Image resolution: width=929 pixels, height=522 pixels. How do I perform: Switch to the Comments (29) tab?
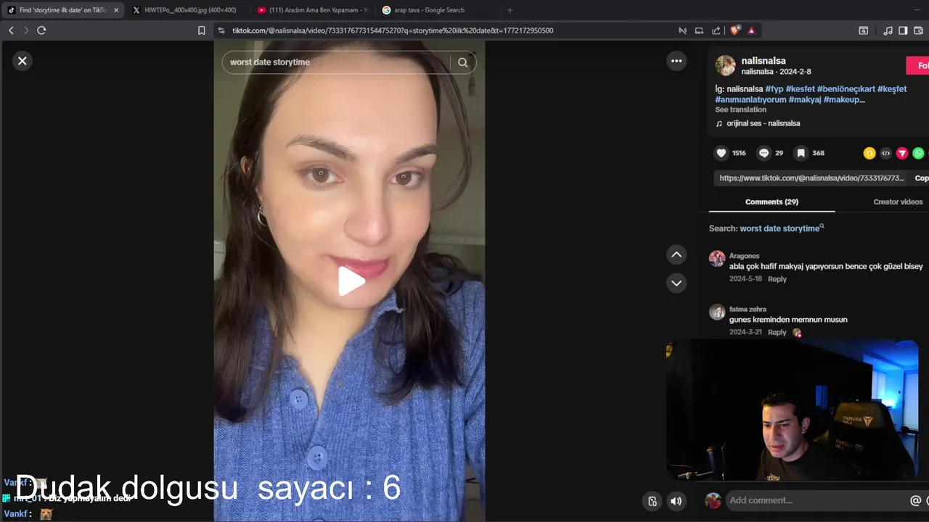point(772,202)
